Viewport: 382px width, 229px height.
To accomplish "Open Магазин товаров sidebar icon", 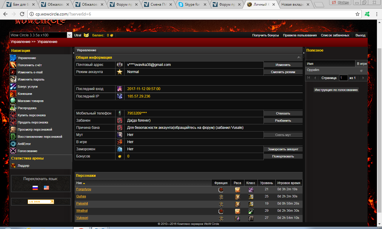I will pos(13,101).
